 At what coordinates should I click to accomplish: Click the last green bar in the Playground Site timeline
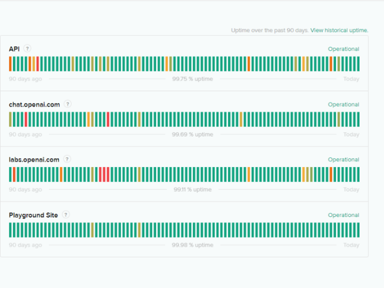pyautogui.click(x=358, y=230)
